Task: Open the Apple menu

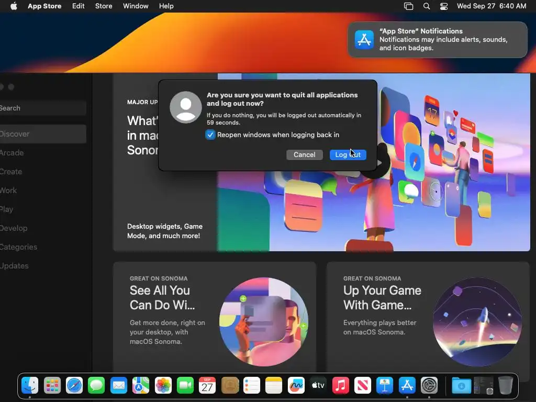Action: tap(14, 6)
